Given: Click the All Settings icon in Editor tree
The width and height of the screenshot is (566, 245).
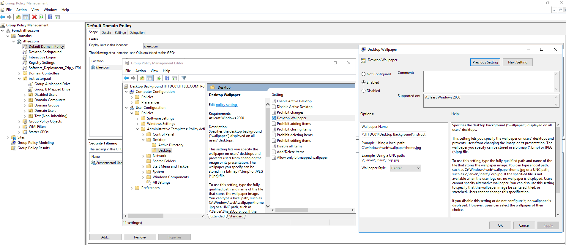Looking at the screenshot, I should tap(149, 182).
